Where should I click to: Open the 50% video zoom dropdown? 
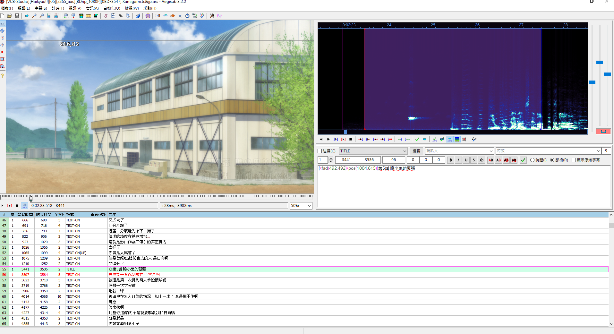[x=301, y=206]
